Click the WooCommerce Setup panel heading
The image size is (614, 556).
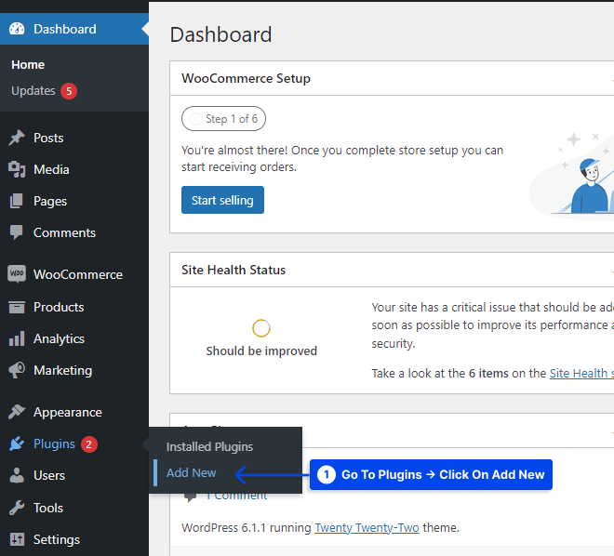[x=246, y=78]
